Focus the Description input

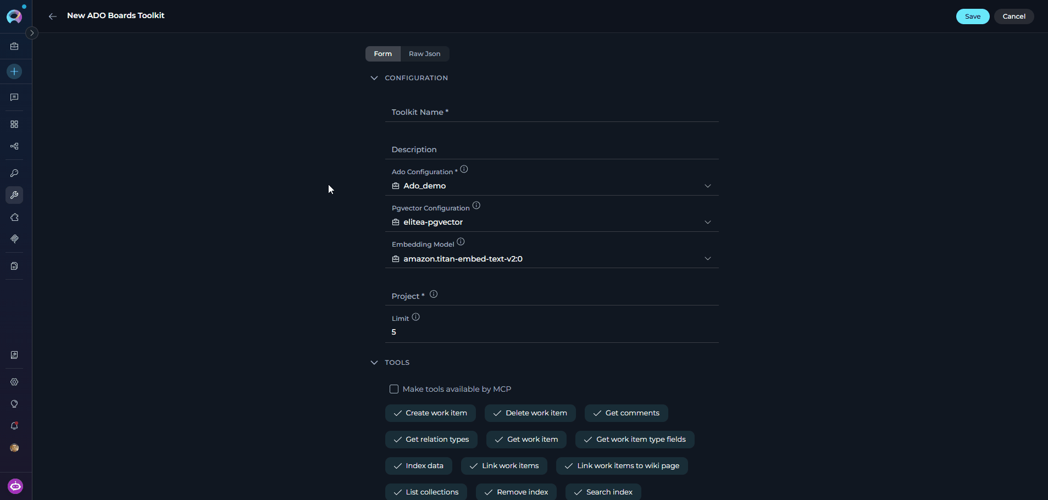(552, 149)
